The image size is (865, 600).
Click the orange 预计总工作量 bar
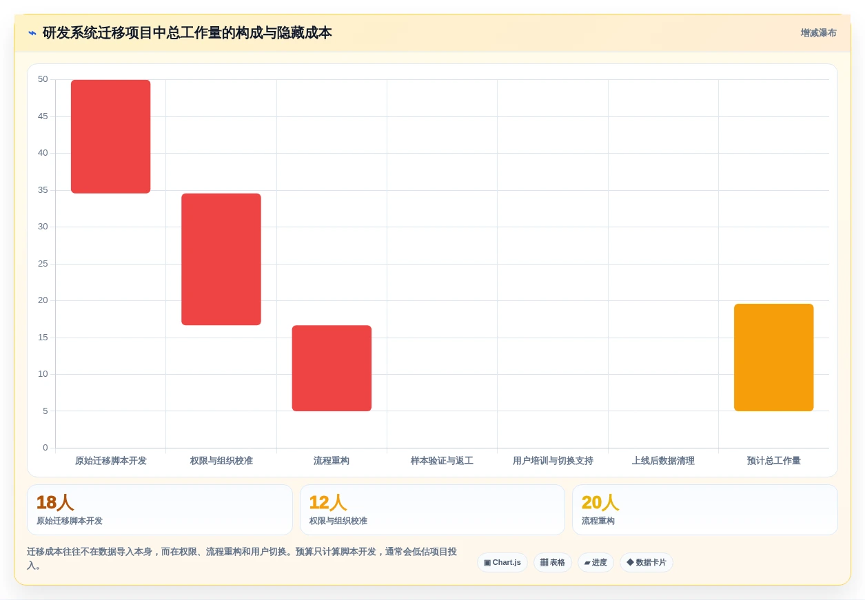[774, 358]
